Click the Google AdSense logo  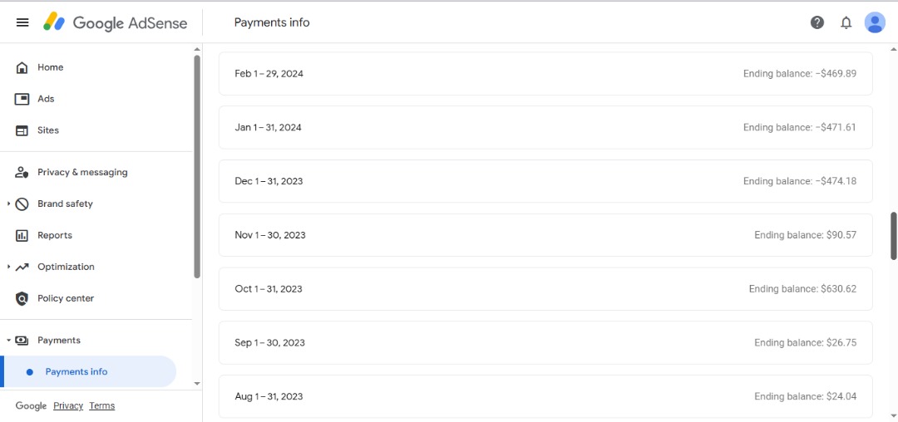tap(116, 22)
